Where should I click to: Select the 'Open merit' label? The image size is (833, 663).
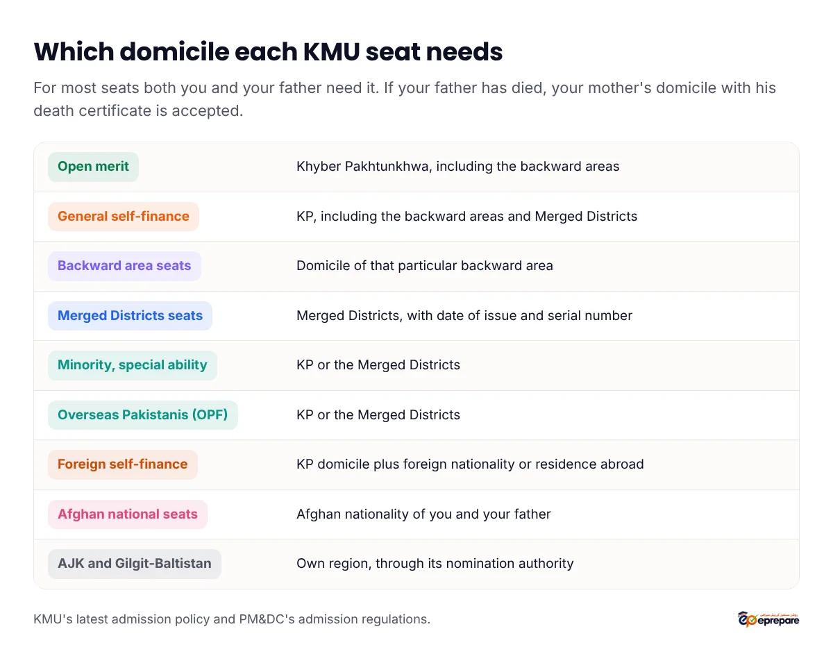click(93, 167)
